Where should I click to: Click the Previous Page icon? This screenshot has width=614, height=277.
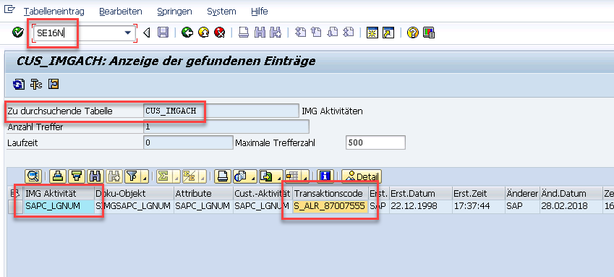(316, 33)
